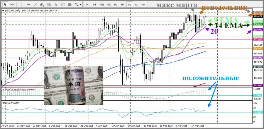Click the MACD(12,26,9) indicator label

click(x=11, y=90)
